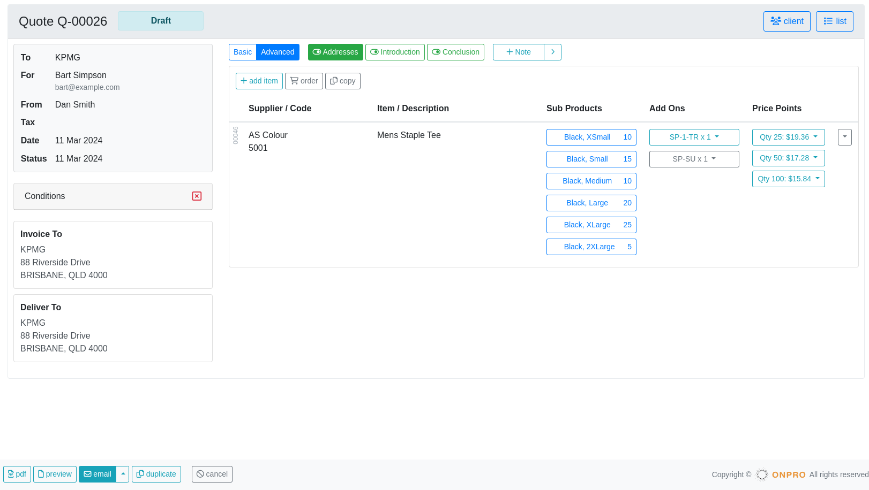The width and height of the screenshot is (869, 490).
Task: Click the item code 5001
Action: tap(258, 148)
